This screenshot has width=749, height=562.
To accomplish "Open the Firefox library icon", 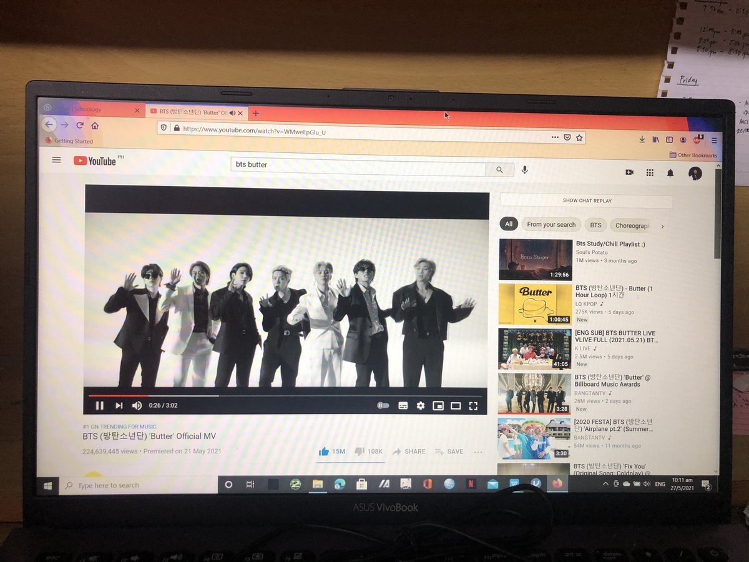I will [x=656, y=140].
